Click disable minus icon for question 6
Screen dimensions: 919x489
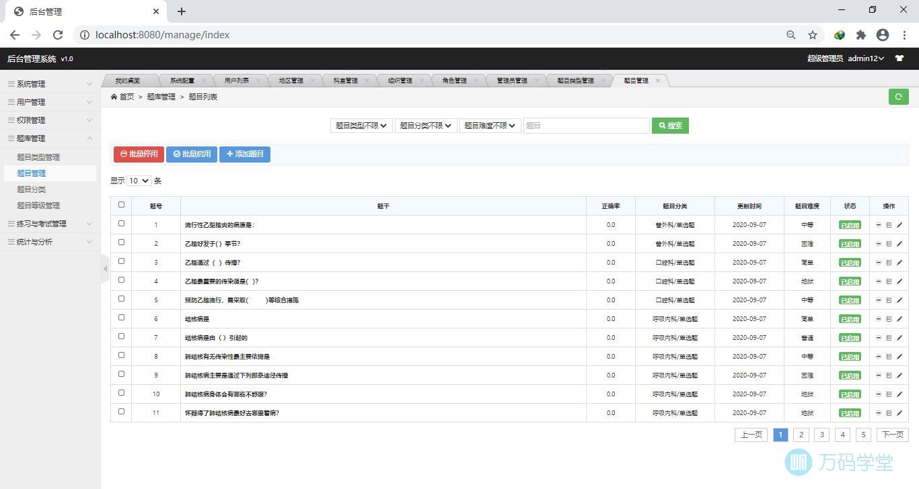pyautogui.click(x=879, y=319)
